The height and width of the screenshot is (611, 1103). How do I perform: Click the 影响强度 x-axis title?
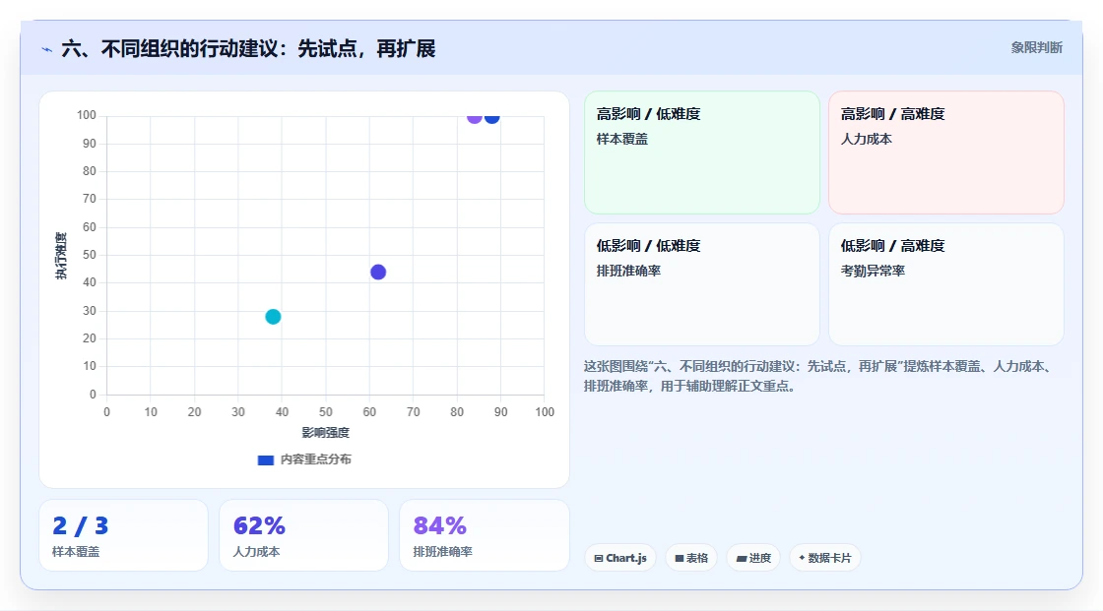pos(325,432)
